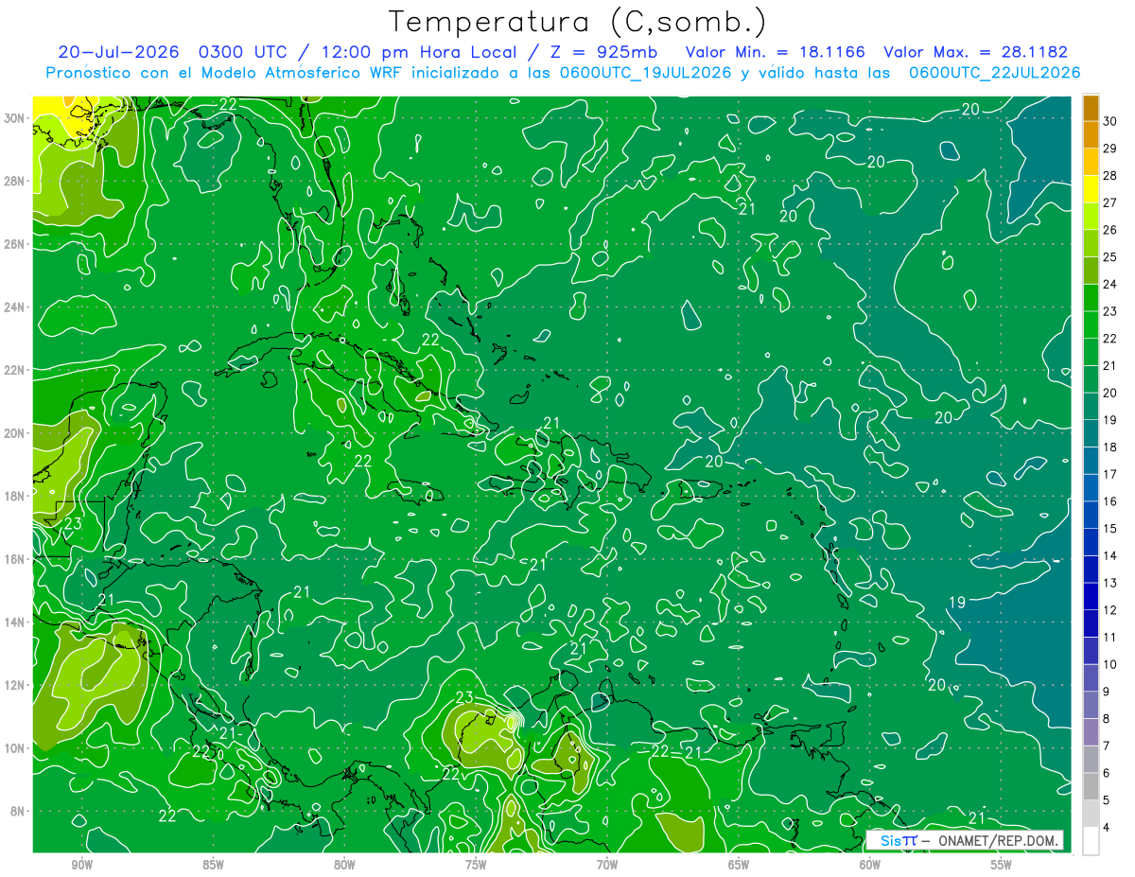Click the color scale label '18'
This screenshot has width=1135, height=877.
click(1110, 447)
